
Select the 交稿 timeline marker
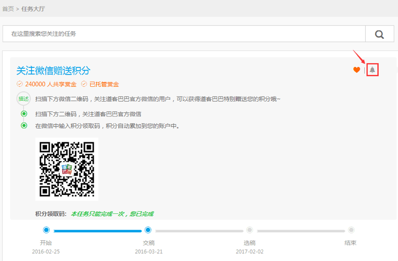coord(148,230)
